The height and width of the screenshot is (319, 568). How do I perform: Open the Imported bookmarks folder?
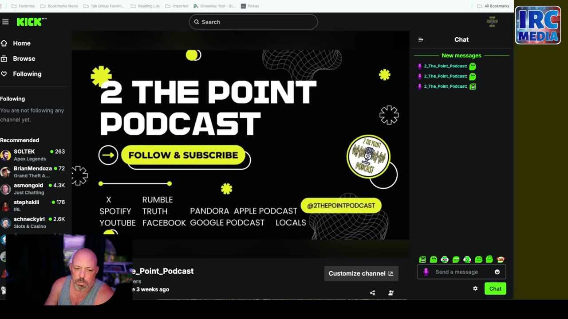(x=177, y=6)
